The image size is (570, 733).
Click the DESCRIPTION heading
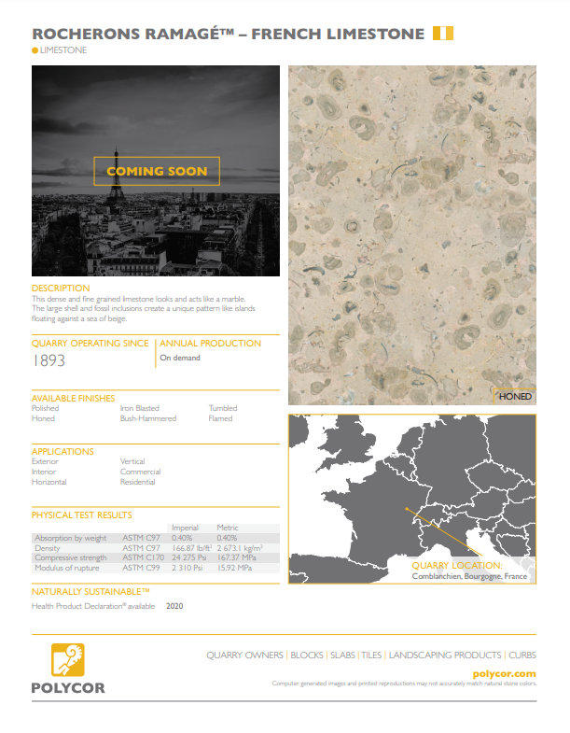[61, 289]
